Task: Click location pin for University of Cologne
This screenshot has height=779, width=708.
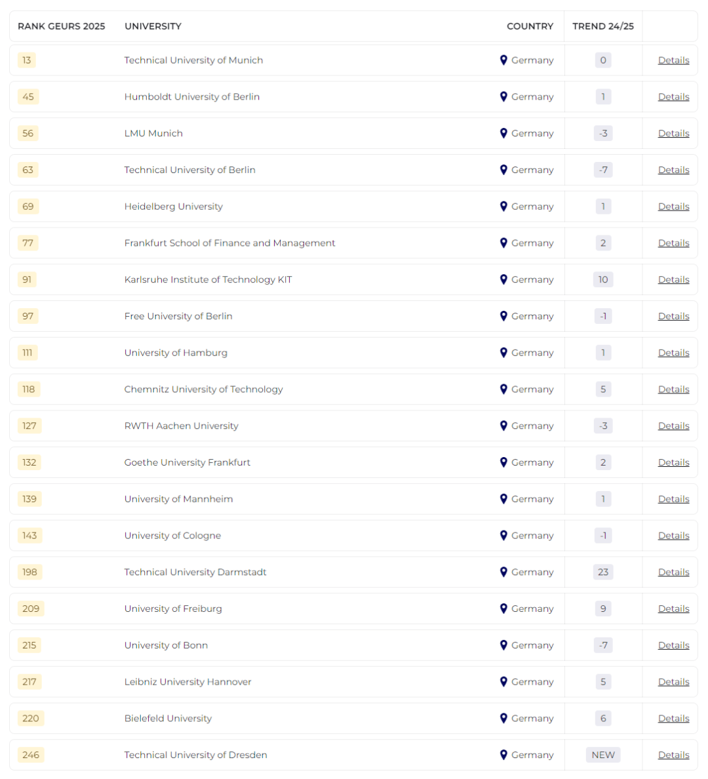Action: [503, 535]
